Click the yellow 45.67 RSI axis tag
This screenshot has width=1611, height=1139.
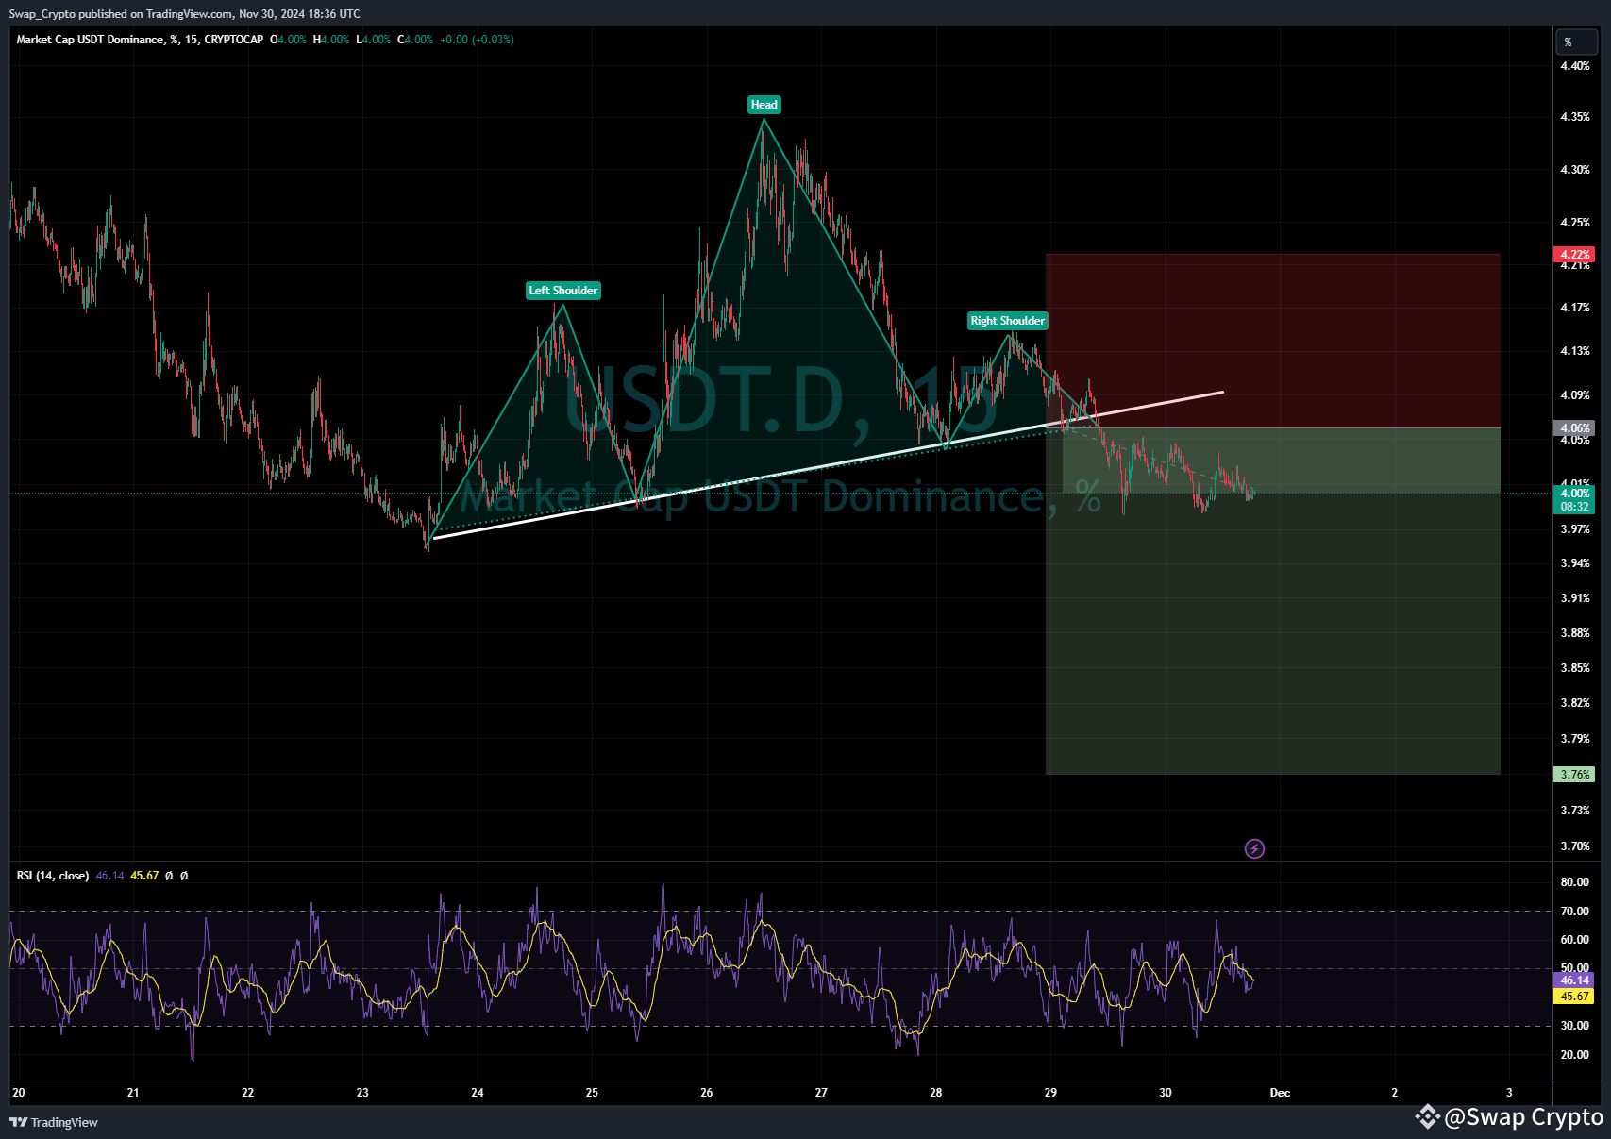[x=1574, y=997]
